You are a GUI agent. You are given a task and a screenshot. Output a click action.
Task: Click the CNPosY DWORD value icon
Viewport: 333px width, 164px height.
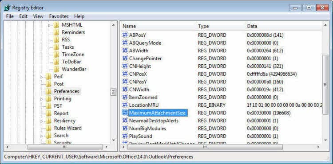[x=125, y=82]
